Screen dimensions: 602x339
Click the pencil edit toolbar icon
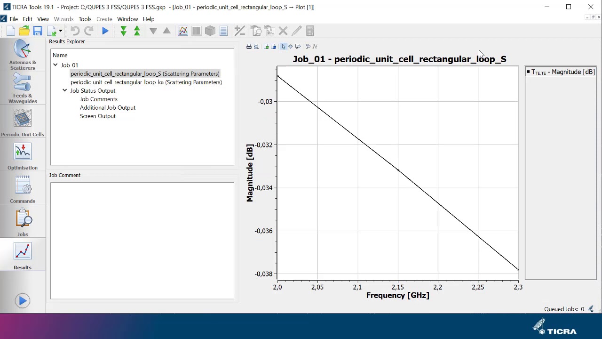point(296,31)
